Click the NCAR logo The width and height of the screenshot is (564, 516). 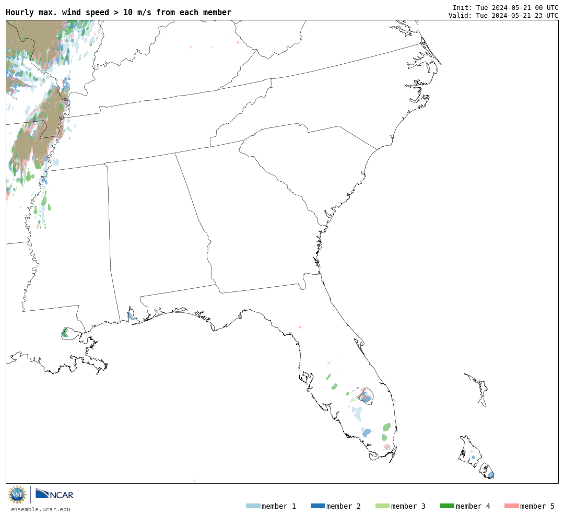pyautogui.click(x=54, y=494)
